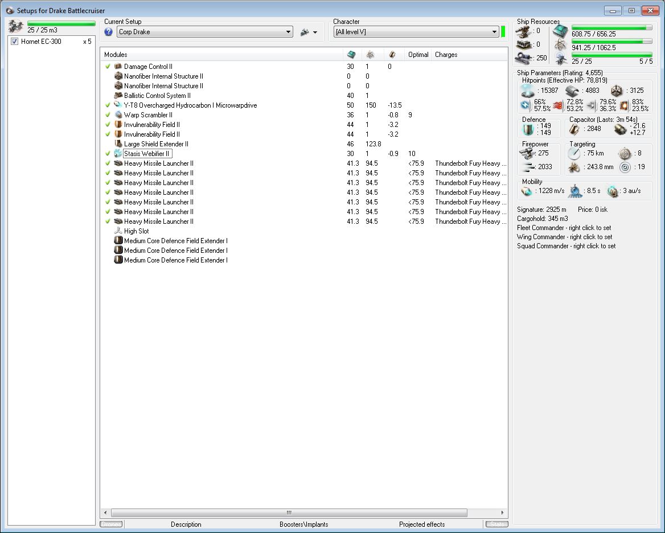Open the Boosters\Implants tab
Image resolution: width=665 pixels, height=533 pixels.
[303, 524]
